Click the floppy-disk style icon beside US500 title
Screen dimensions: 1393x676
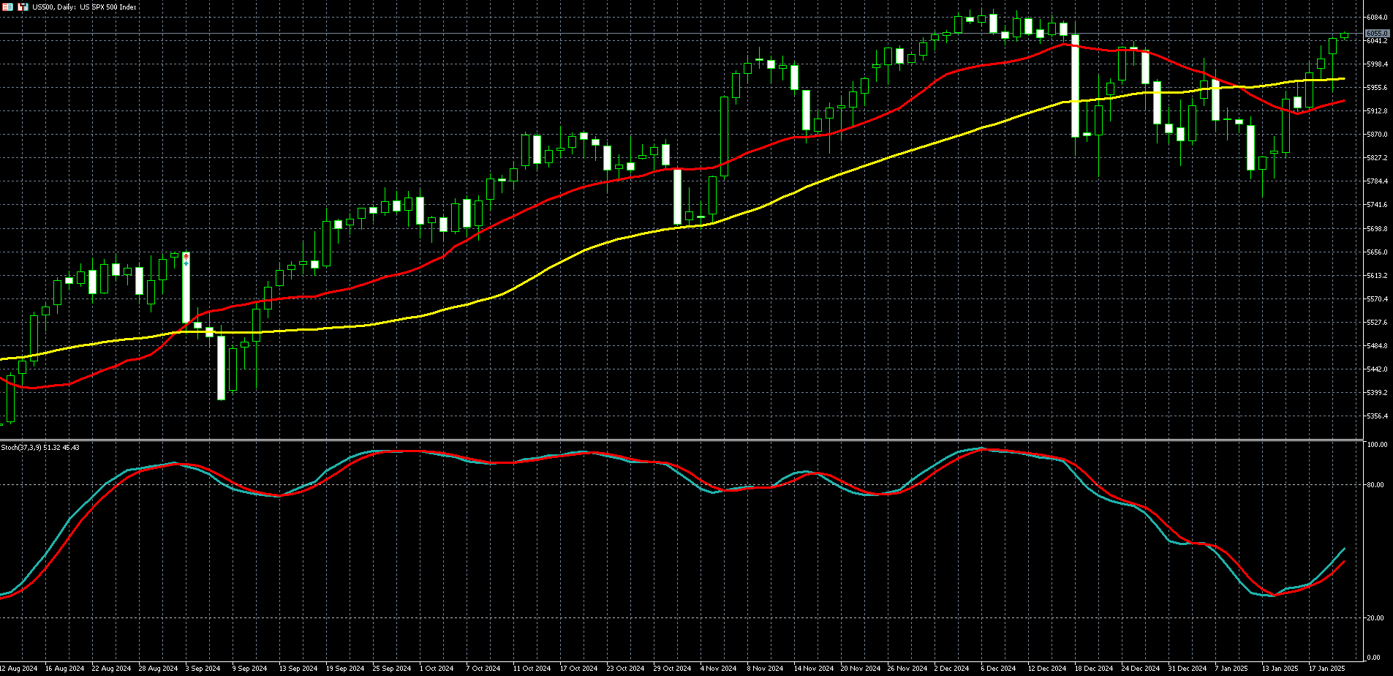[23, 7]
